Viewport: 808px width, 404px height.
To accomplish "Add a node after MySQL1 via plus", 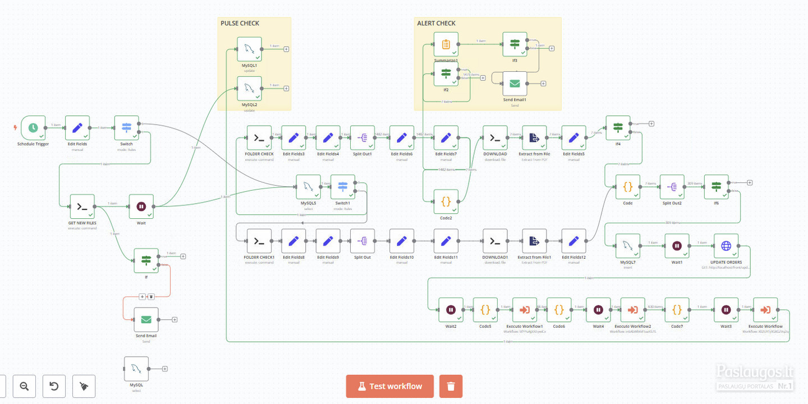I will pyautogui.click(x=286, y=49).
